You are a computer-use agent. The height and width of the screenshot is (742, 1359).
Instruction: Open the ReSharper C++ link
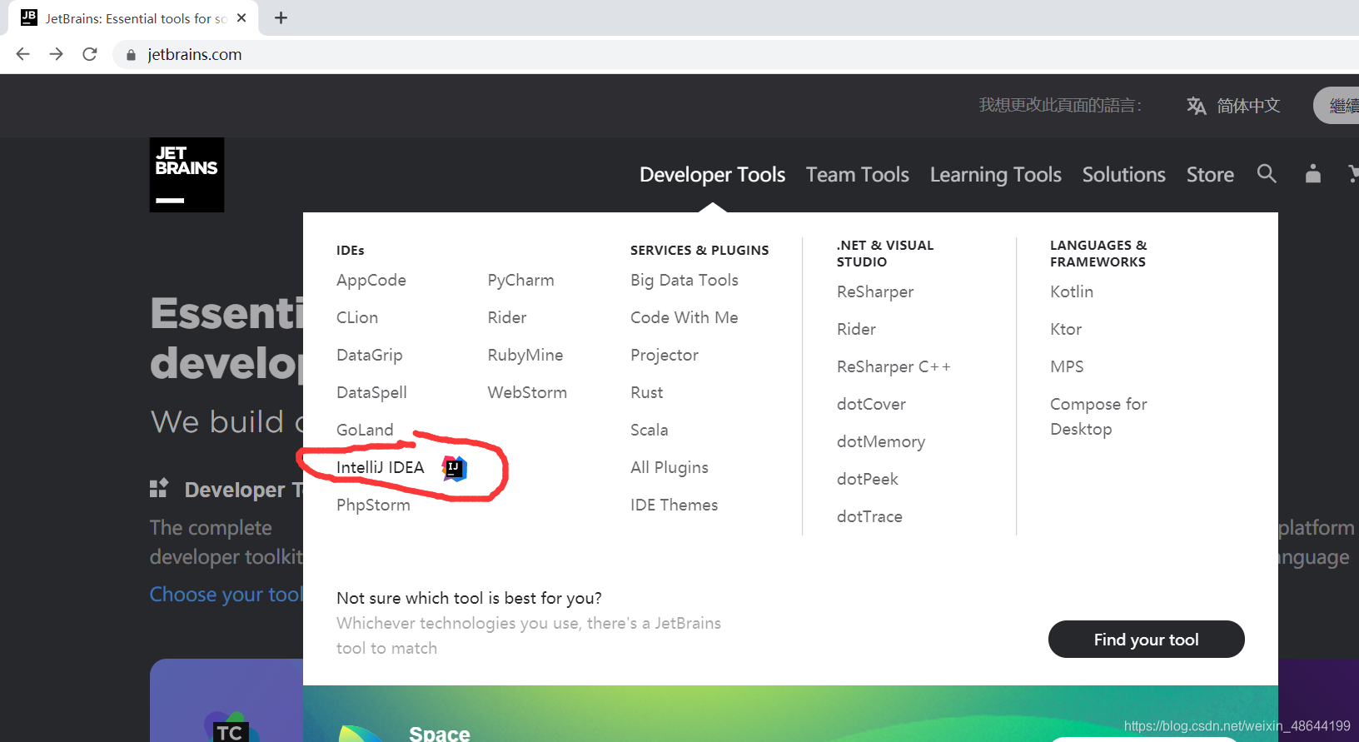pos(894,367)
